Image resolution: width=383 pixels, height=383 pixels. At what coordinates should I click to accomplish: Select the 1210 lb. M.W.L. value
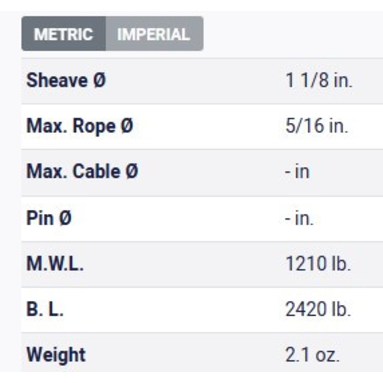coord(318,264)
